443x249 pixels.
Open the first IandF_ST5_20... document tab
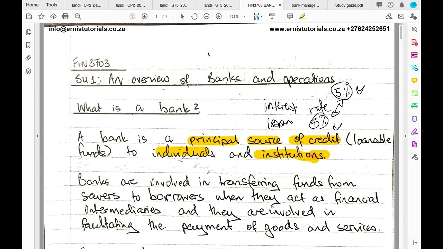(174, 5)
